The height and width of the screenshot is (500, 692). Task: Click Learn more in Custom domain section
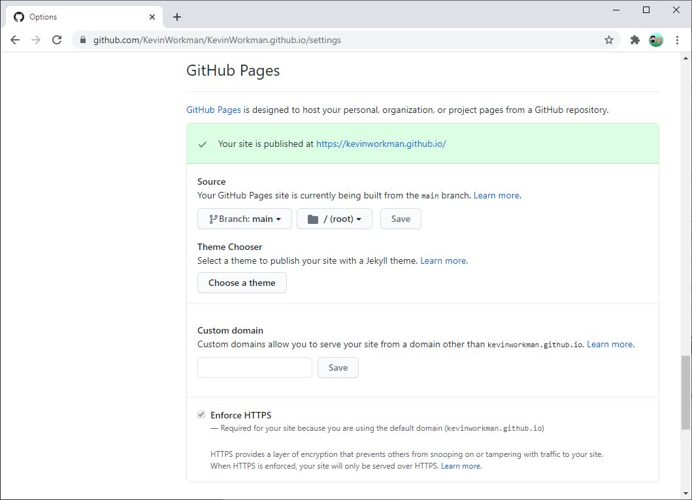point(610,345)
